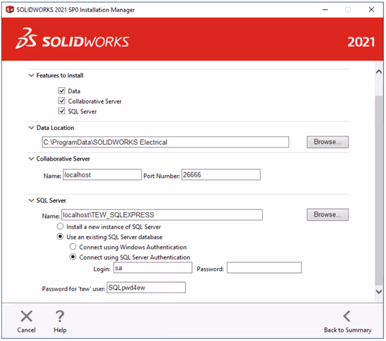Click the SOLIDWORKS title bar app icon
The height and width of the screenshot is (341, 386).
[x=10, y=10]
